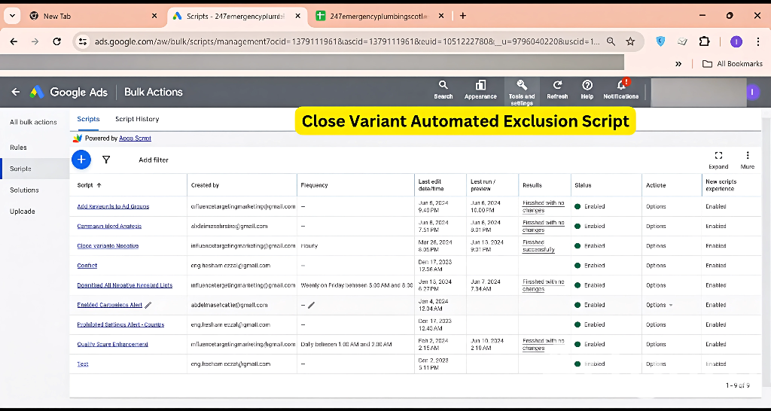Click the blue plus add script button
The width and height of the screenshot is (771, 411).
pos(81,160)
